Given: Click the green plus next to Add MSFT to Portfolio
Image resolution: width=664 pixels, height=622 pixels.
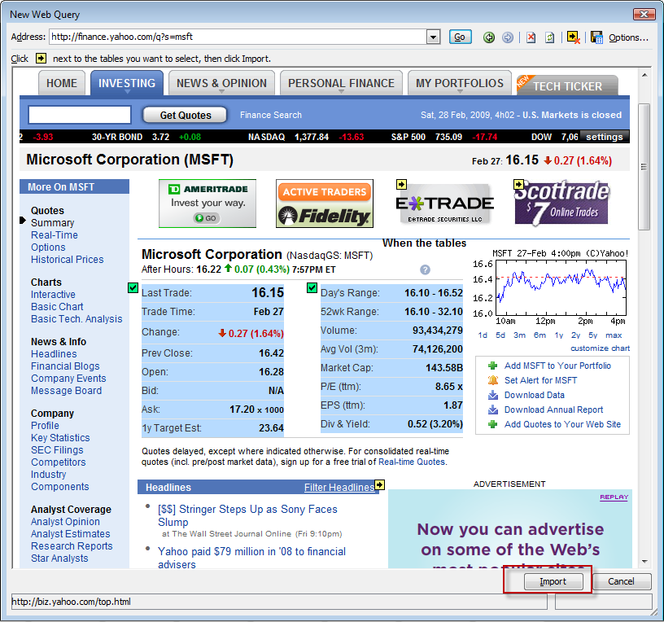Looking at the screenshot, I should [x=492, y=366].
